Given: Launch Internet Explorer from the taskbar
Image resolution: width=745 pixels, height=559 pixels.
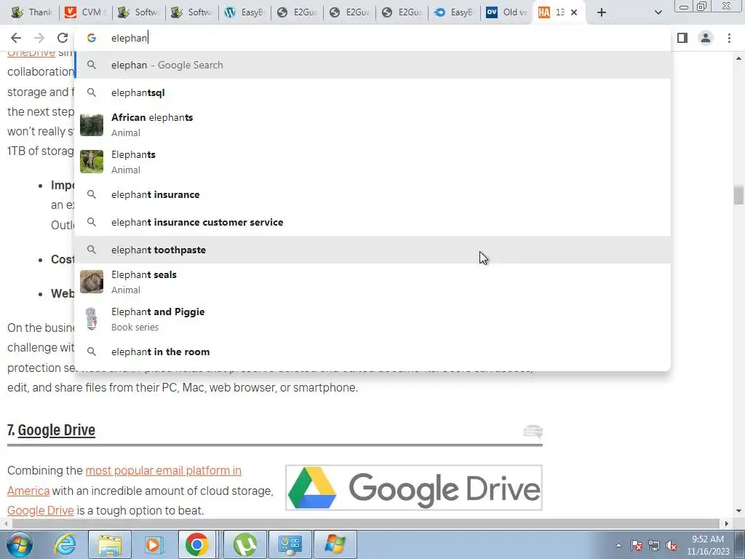Looking at the screenshot, I should [x=65, y=544].
